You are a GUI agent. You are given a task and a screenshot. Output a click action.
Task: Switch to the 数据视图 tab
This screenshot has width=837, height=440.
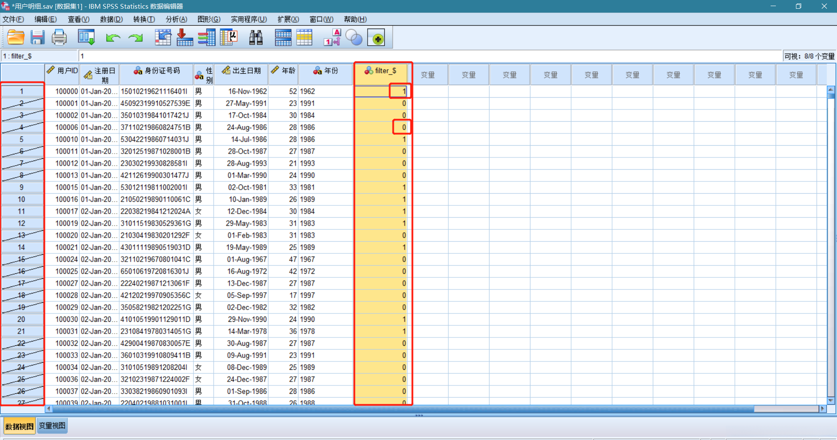coord(19,426)
